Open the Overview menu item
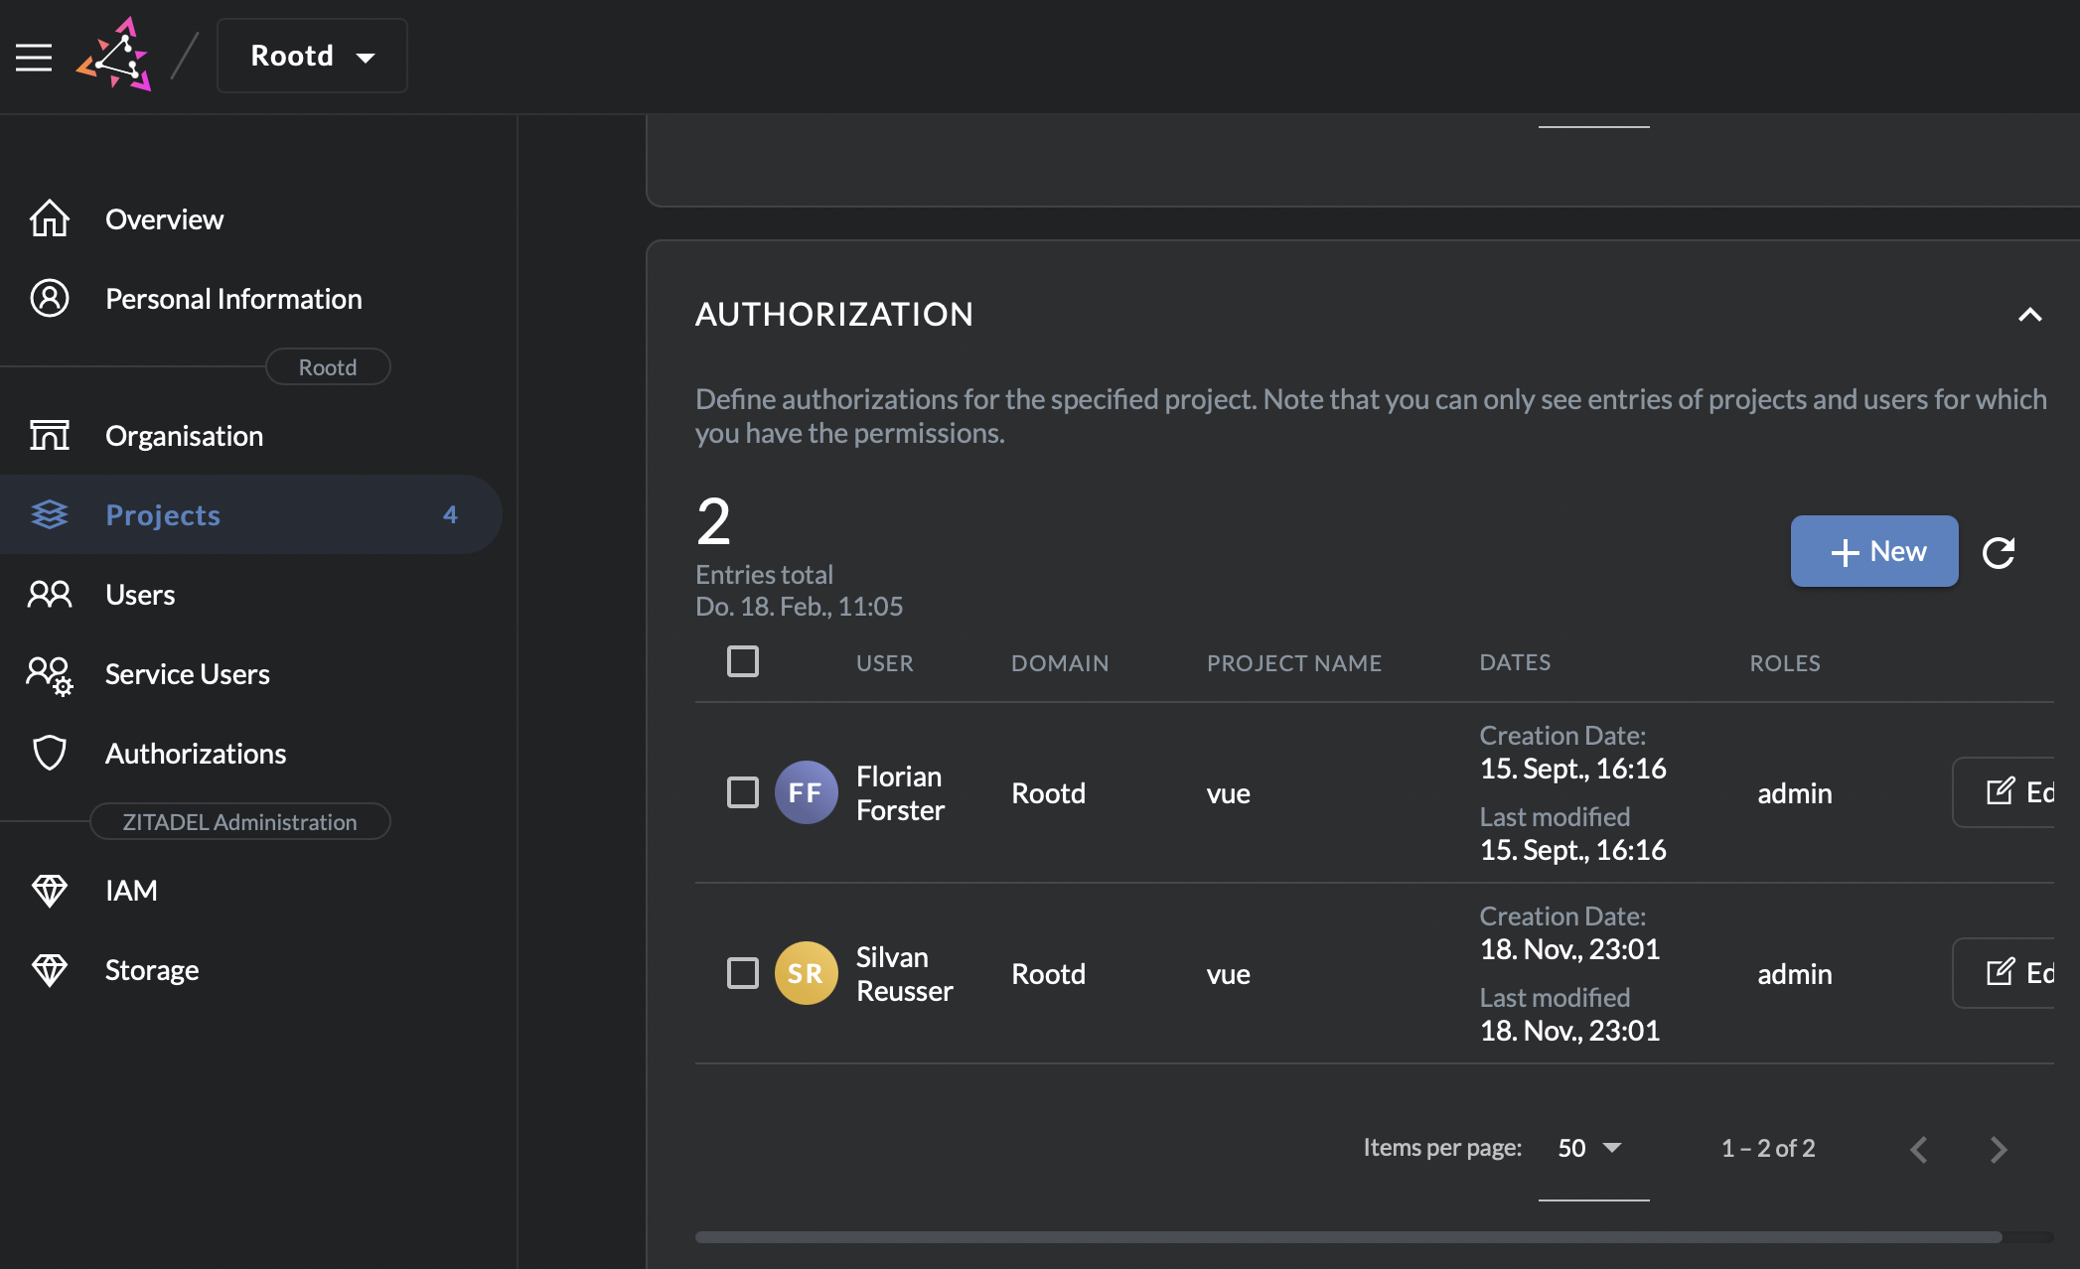 coord(250,218)
